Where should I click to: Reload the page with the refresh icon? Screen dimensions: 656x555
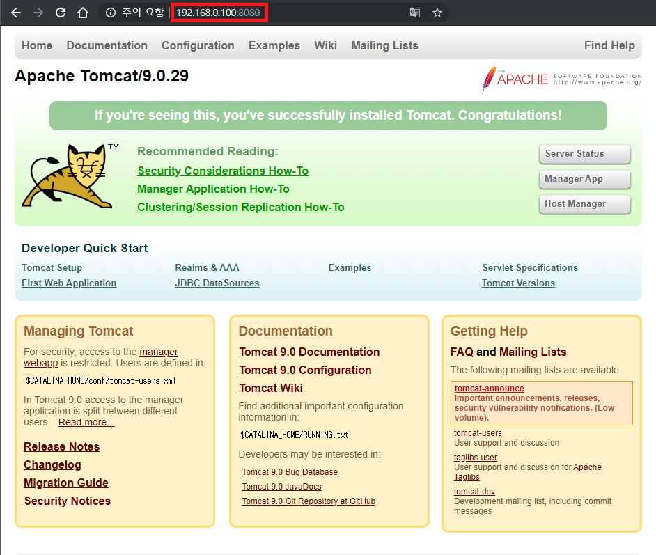(x=61, y=13)
